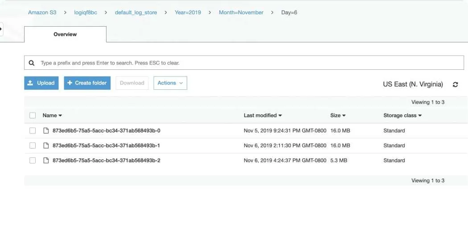Open the Actions dropdown

[170, 83]
